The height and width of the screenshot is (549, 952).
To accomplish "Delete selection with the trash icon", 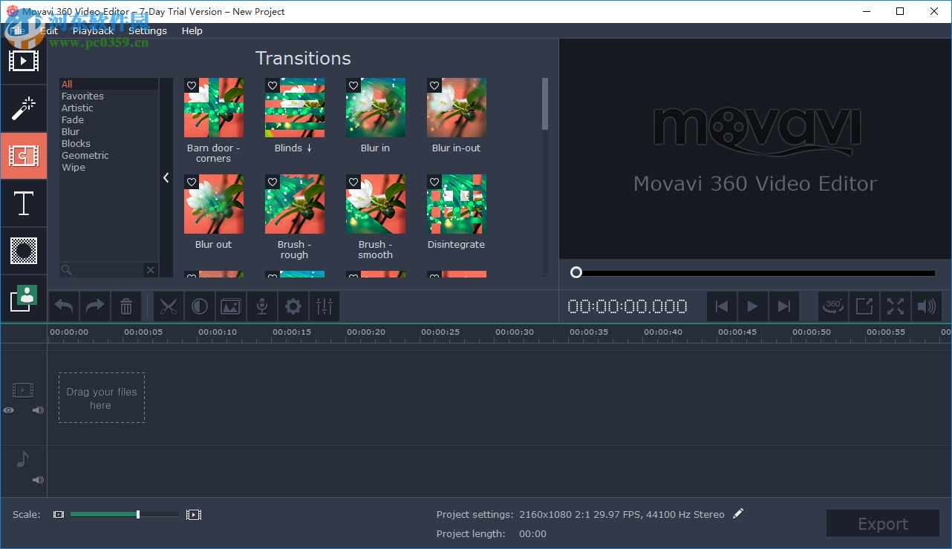I will click(126, 306).
